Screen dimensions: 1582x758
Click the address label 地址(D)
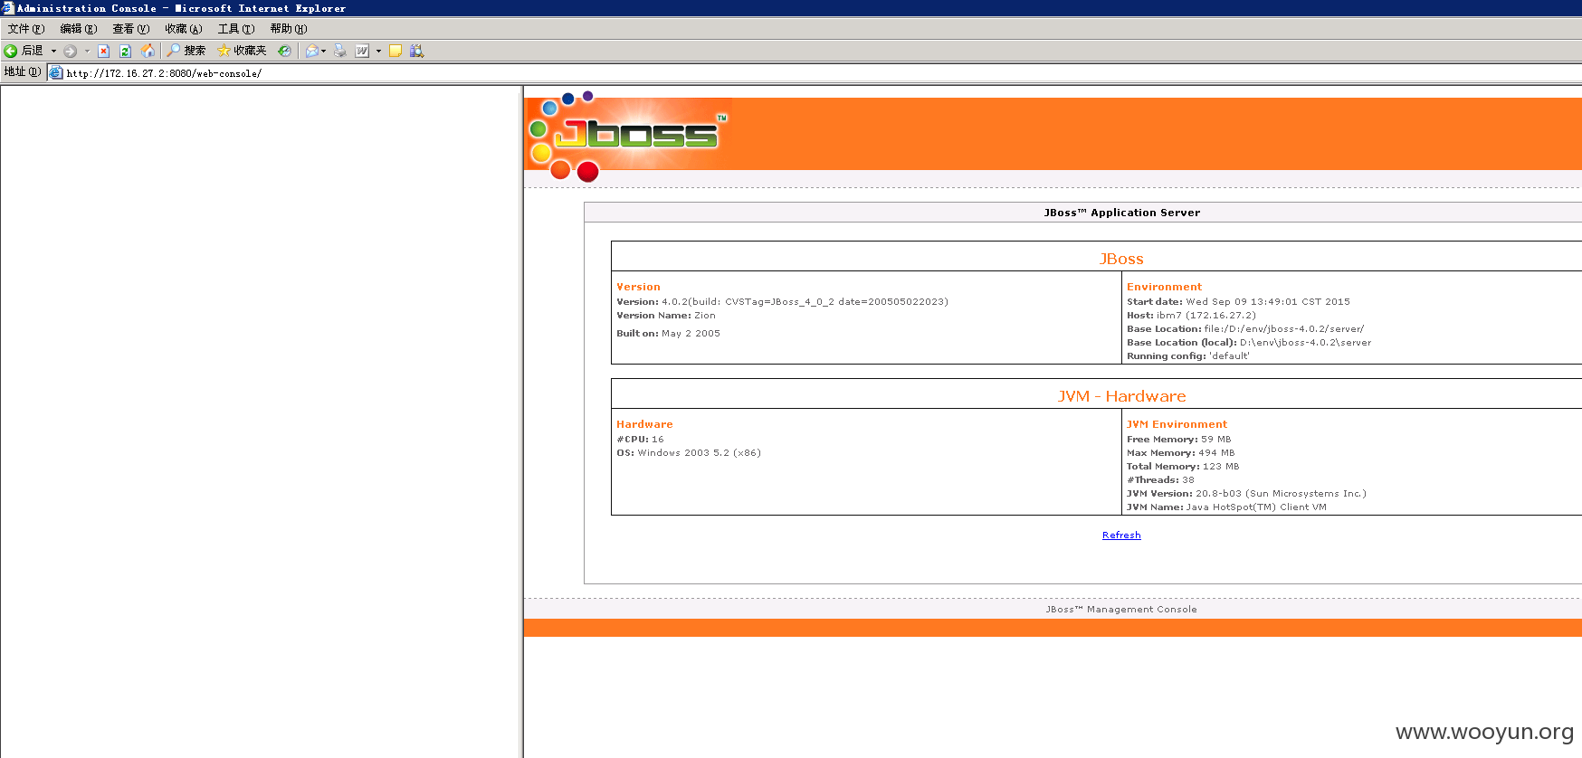point(23,72)
